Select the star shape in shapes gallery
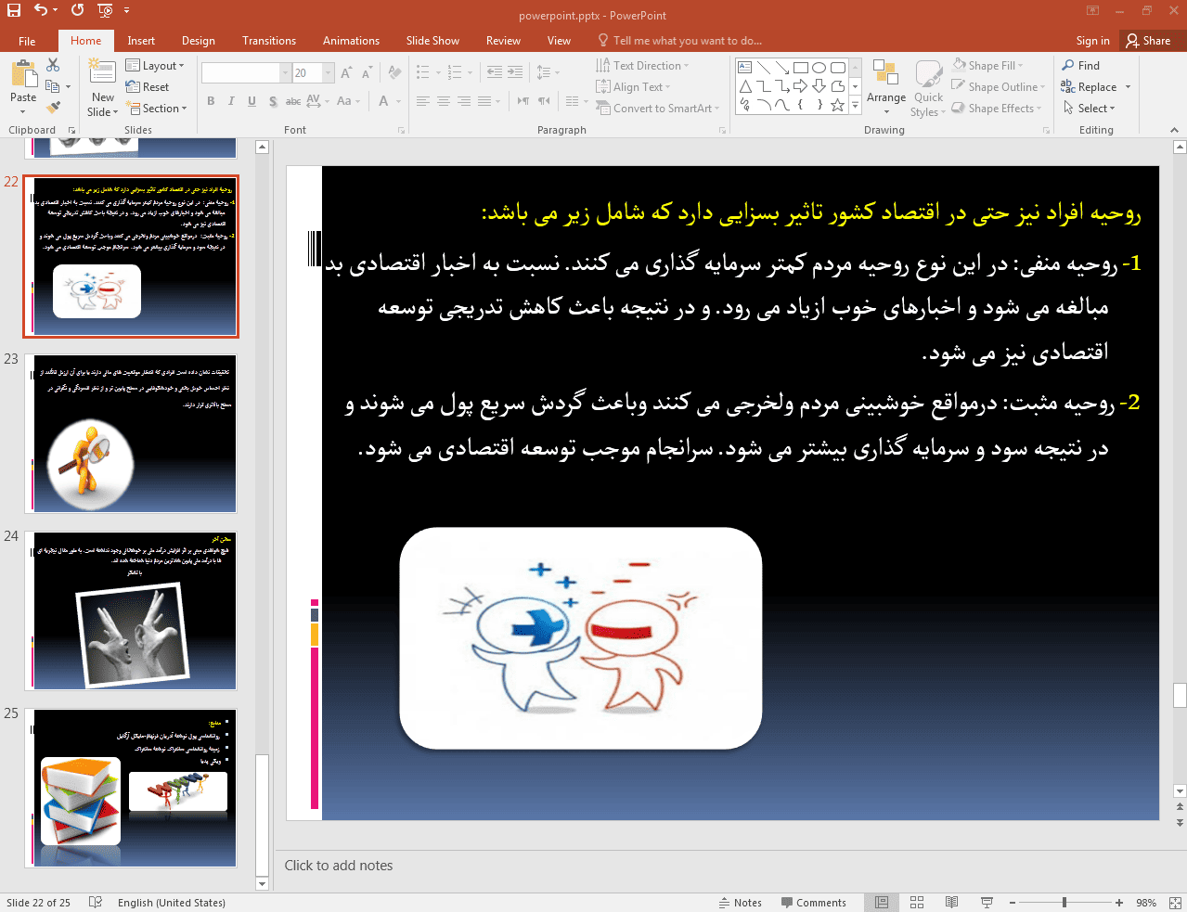The width and height of the screenshot is (1187, 912). click(837, 105)
